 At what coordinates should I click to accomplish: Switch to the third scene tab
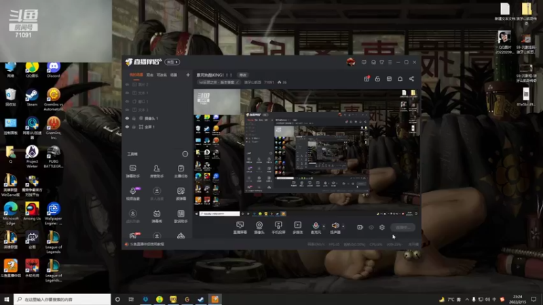[x=162, y=75]
